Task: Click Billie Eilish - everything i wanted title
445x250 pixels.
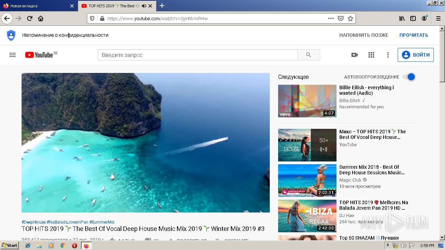Action: click(366, 90)
